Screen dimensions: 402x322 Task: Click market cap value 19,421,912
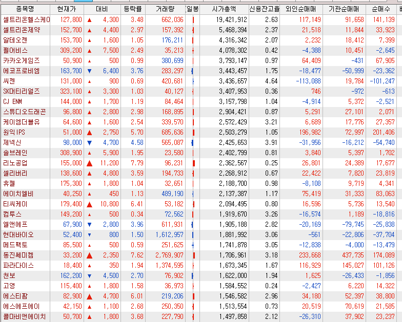pos(232,19)
